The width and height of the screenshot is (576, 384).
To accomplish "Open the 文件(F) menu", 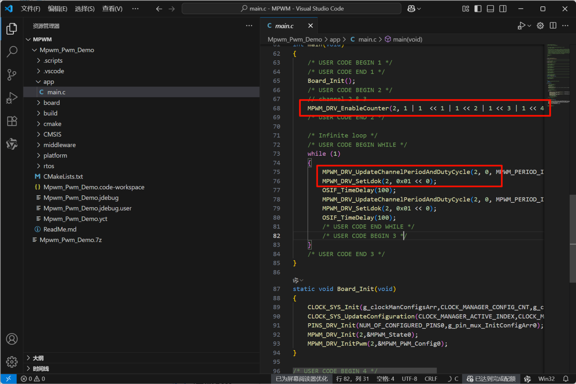I will [x=30, y=9].
